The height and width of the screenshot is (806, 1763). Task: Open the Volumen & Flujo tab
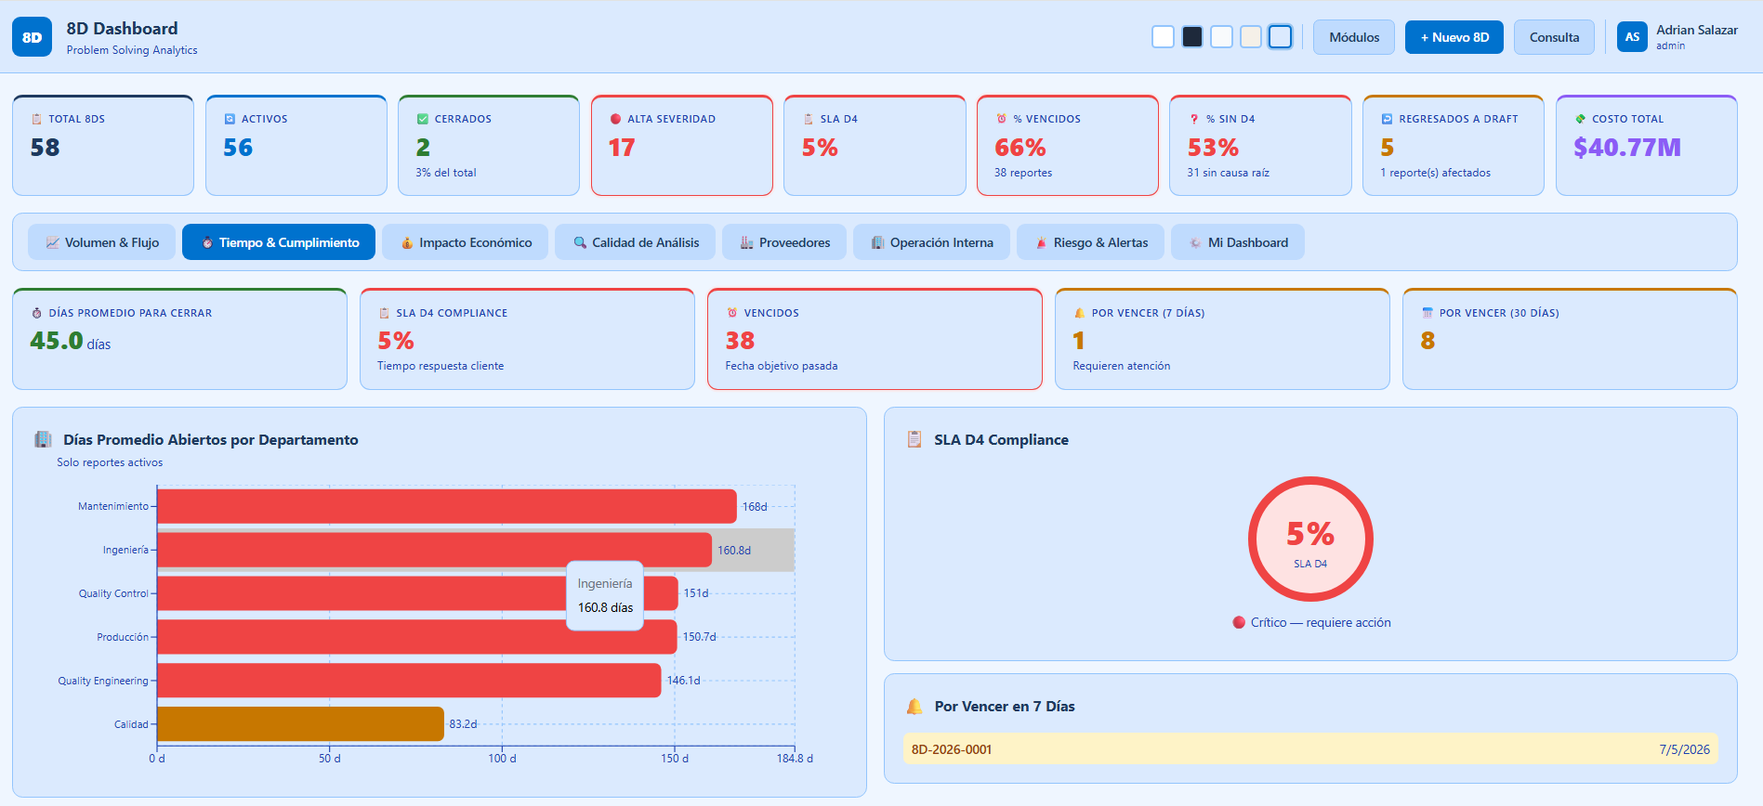click(102, 242)
